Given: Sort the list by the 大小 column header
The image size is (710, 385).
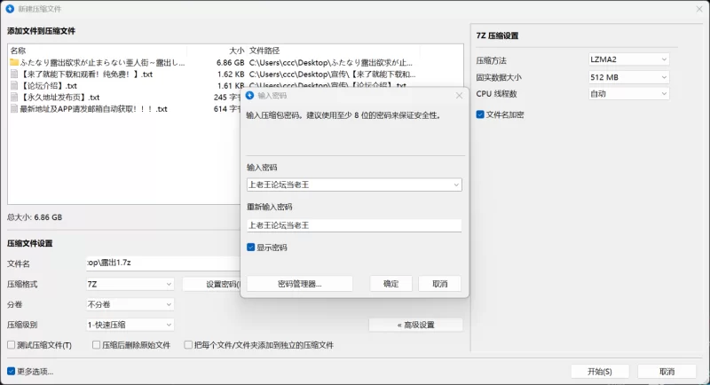Looking at the screenshot, I should tap(236, 51).
